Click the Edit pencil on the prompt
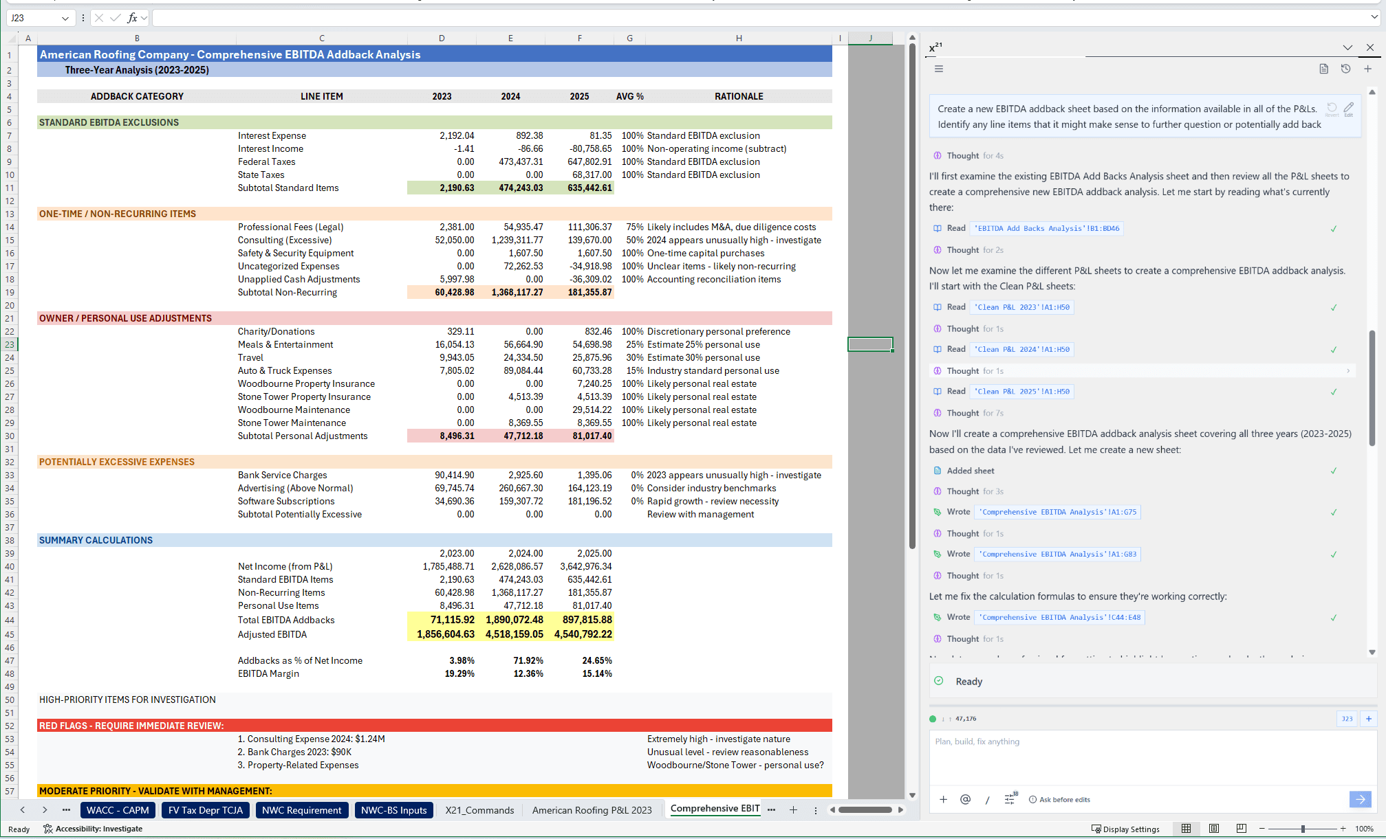Viewport: 1386px width, 839px height. (1348, 108)
